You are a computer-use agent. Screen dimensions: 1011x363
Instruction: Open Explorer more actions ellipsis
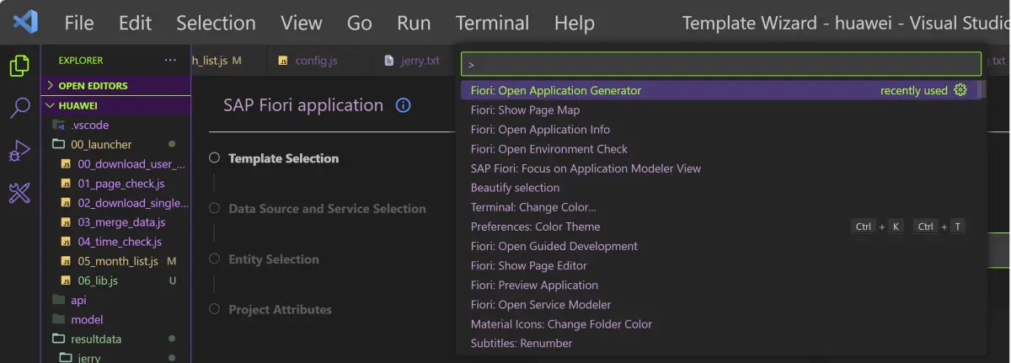point(170,61)
